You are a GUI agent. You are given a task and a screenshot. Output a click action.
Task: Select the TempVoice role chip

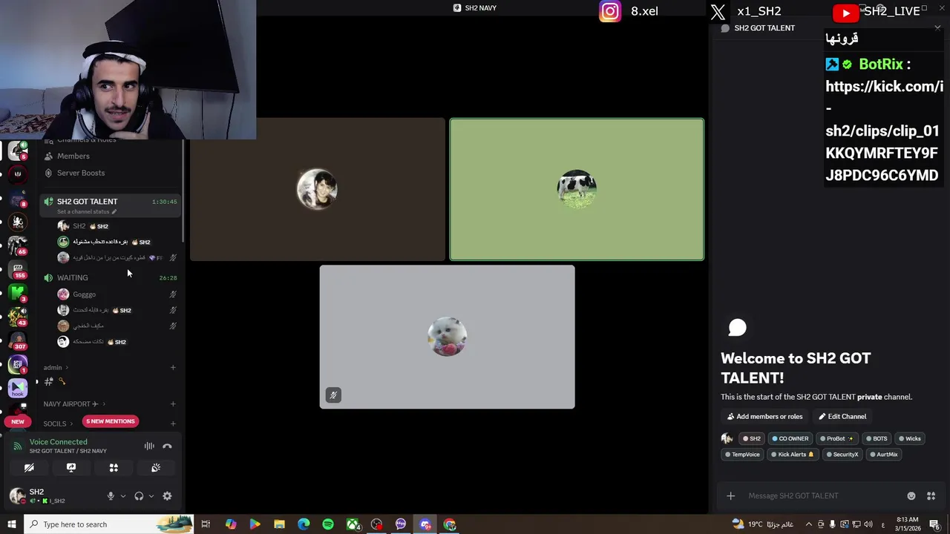click(742, 455)
